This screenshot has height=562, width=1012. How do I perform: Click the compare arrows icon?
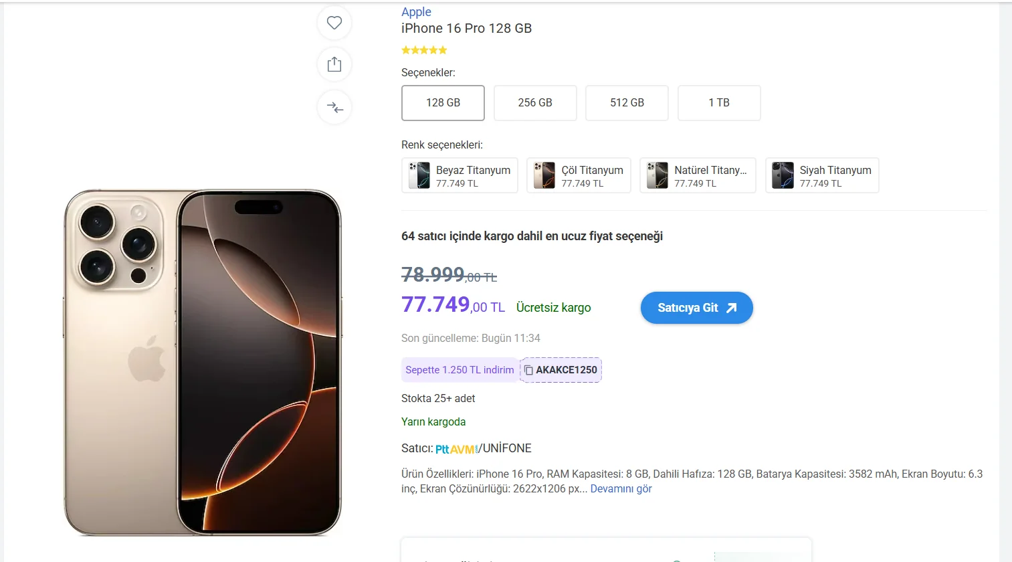coord(334,107)
